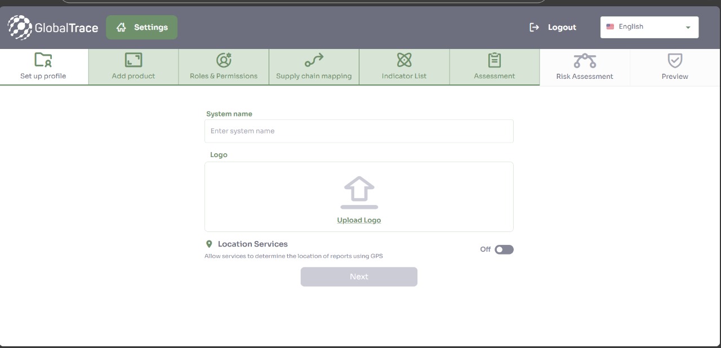
Task: Click the Supply chain mapping route icon
Action: point(314,60)
